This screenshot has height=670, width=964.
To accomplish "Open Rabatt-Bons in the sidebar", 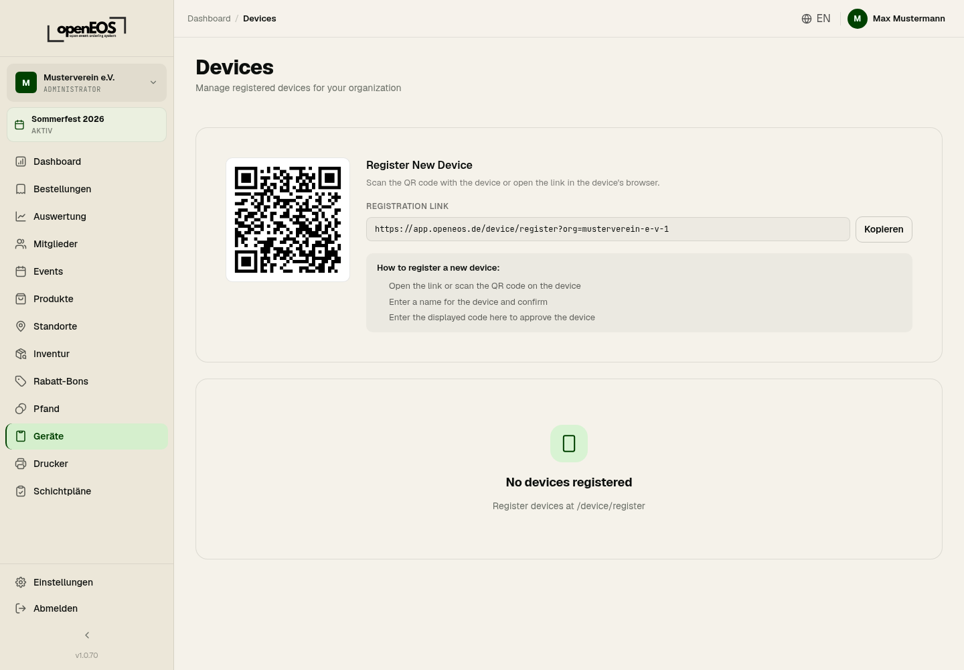I will click(x=86, y=381).
